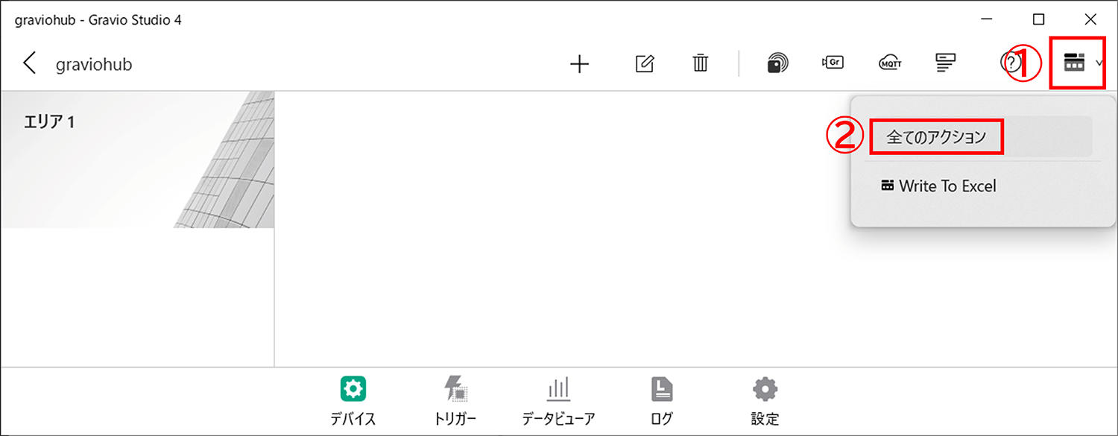Screen dimensions: 1118x436
Task: Expand the actions dropdown chevron
Action: pyautogui.click(x=1099, y=64)
